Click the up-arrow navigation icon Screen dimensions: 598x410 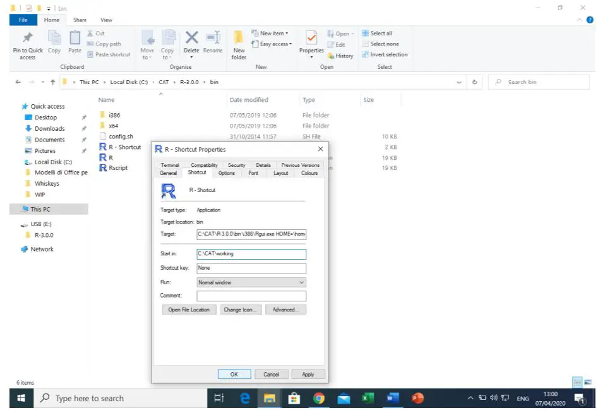pos(52,82)
